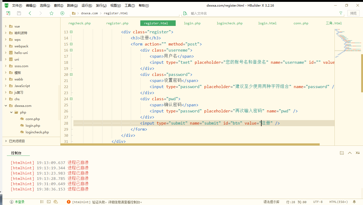This screenshot has height=205, width=363.
Task: Fold the form block at line 15
Action: (71, 44)
